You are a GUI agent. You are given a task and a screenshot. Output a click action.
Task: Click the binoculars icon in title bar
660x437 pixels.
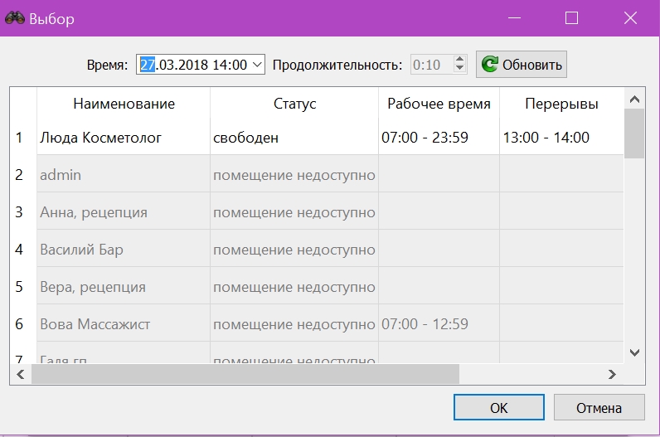click(15, 18)
